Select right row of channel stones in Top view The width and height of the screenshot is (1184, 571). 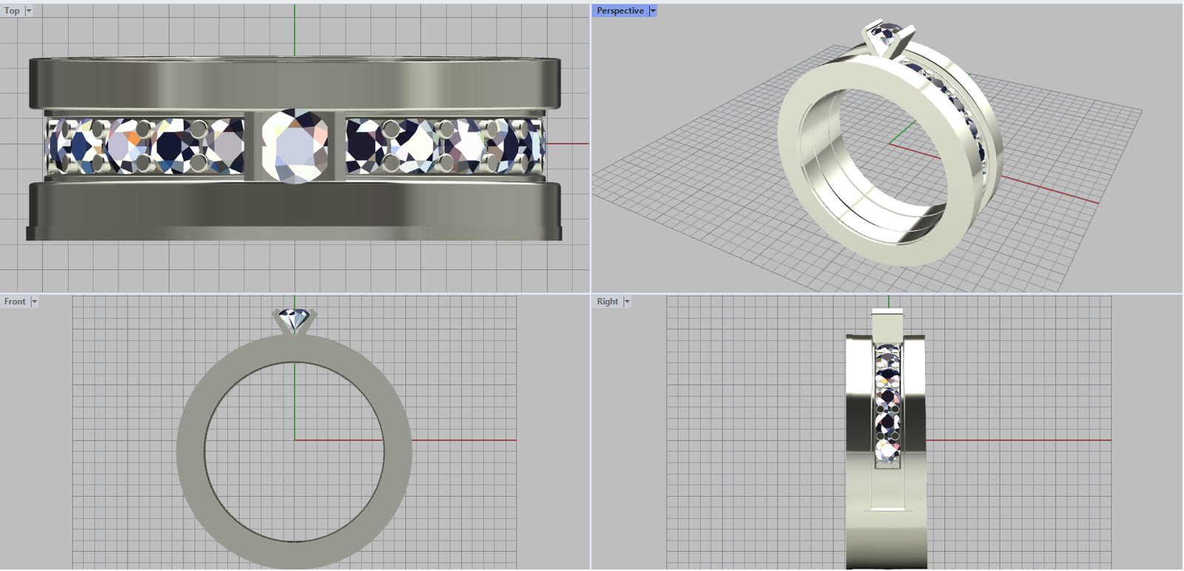point(444,146)
